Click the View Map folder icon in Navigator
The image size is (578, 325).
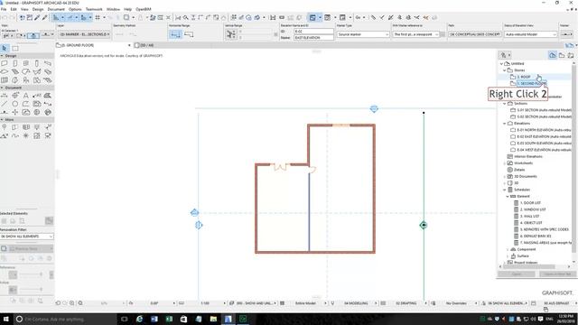[x=562, y=55]
